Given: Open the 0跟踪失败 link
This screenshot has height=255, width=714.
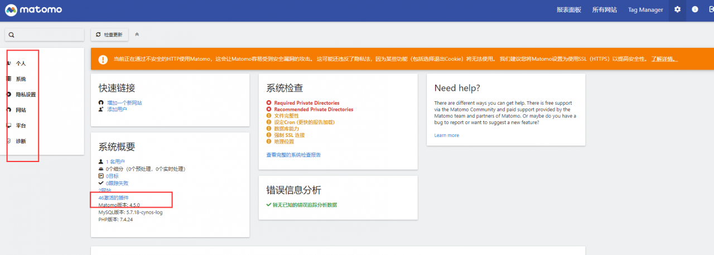Looking at the screenshot, I should tap(117, 183).
